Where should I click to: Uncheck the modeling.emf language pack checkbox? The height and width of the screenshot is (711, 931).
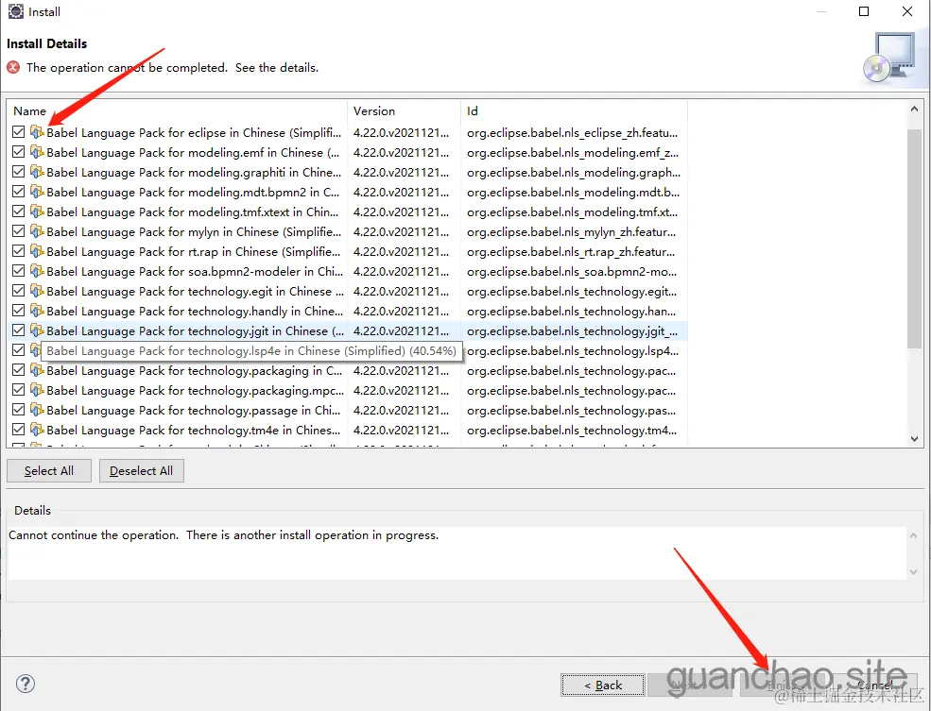click(x=18, y=152)
